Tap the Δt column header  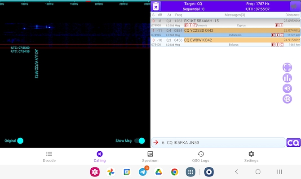[169, 15]
